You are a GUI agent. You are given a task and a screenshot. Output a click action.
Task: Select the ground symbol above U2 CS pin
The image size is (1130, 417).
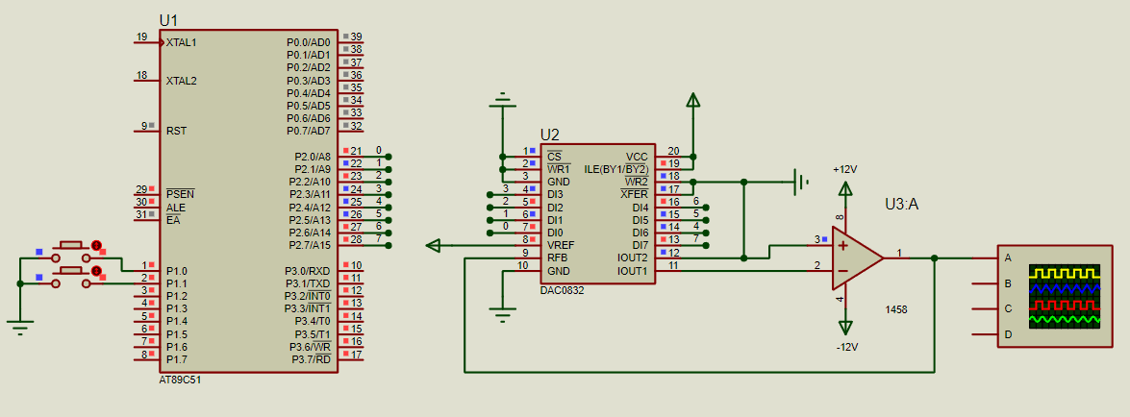pyautogui.click(x=502, y=100)
